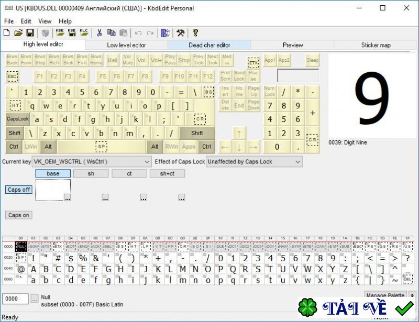Save the layout using the floppy disk icon

(x=30, y=33)
